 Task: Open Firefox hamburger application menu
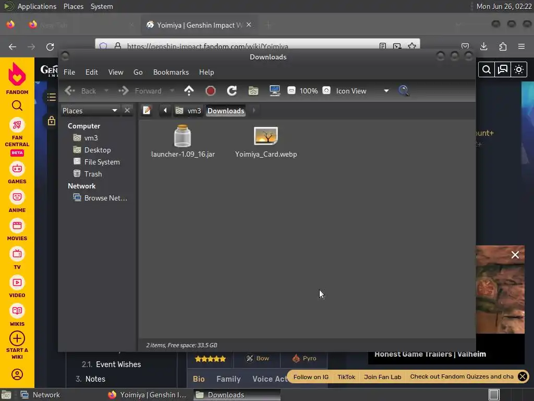tap(521, 46)
